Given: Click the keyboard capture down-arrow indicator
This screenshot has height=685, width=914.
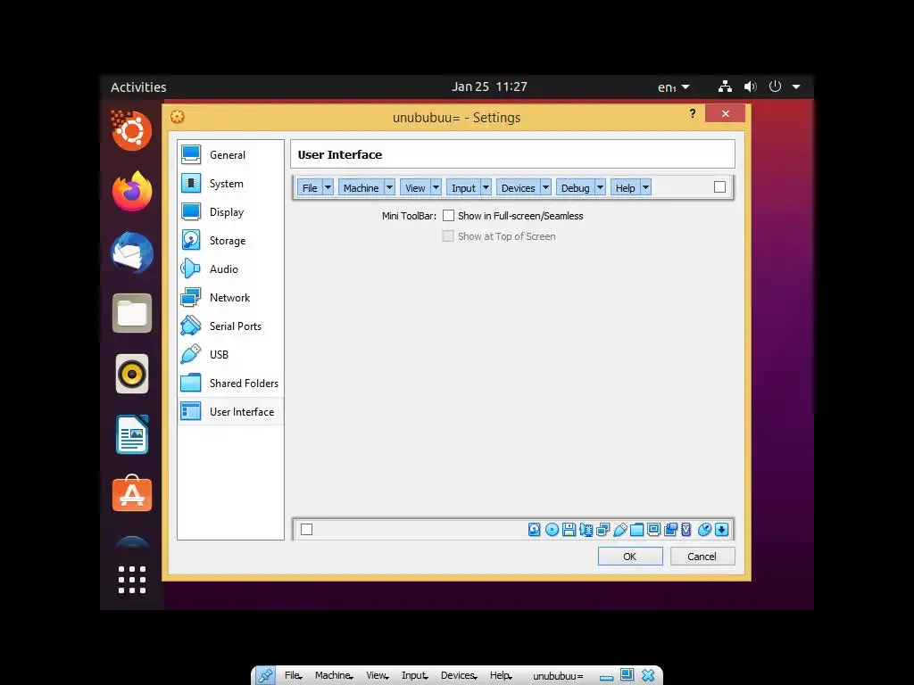Looking at the screenshot, I should click(721, 530).
